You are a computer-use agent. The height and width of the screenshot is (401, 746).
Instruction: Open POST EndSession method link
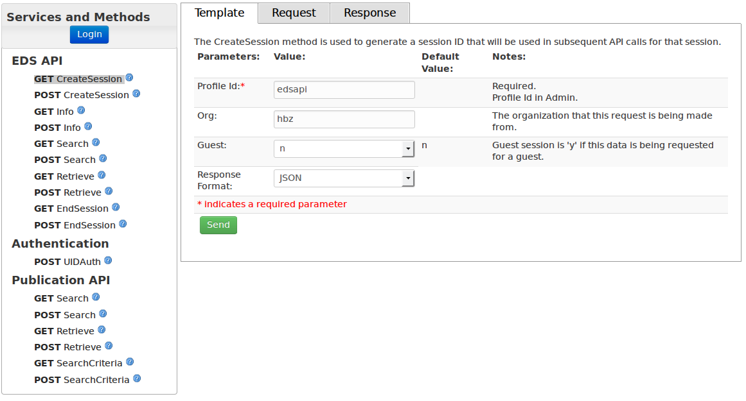pyautogui.click(x=75, y=225)
